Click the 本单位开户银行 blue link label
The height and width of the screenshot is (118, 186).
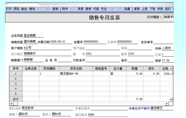[139, 108]
